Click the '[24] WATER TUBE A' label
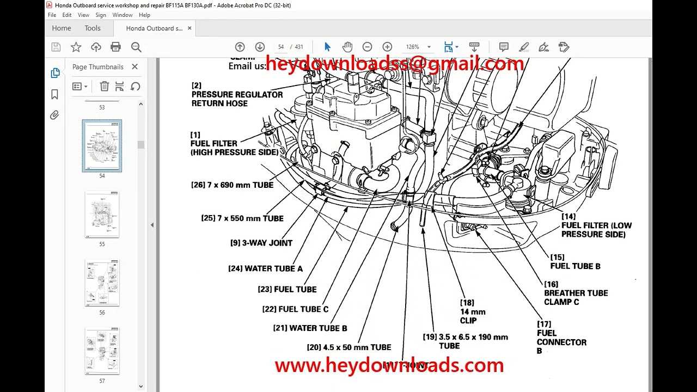The height and width of the screenshot is (392, 697). point(265,268)
